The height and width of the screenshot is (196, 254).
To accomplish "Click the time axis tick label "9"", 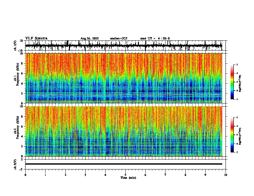I will point(205,175).
